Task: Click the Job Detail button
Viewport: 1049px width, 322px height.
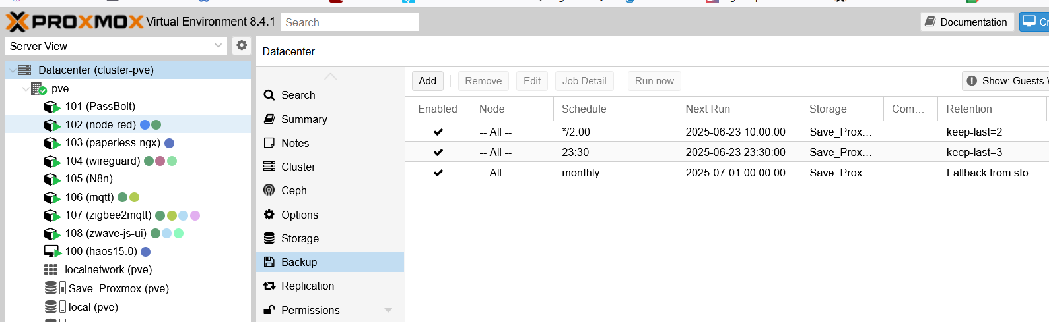Action: coord(584,81)
